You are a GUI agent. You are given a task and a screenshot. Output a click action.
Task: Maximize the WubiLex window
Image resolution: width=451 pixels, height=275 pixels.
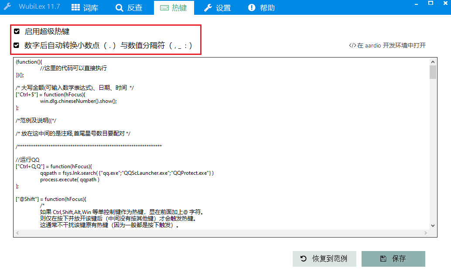(x=430, y=3)
